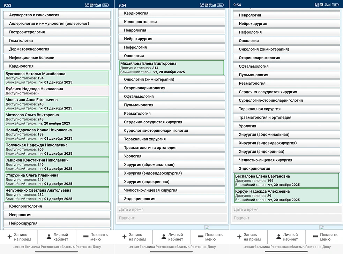This screenshot has width=343, height=254.
Task: Collapse the expanded Кардиология section with doctor list
Action: click(57, 66)
